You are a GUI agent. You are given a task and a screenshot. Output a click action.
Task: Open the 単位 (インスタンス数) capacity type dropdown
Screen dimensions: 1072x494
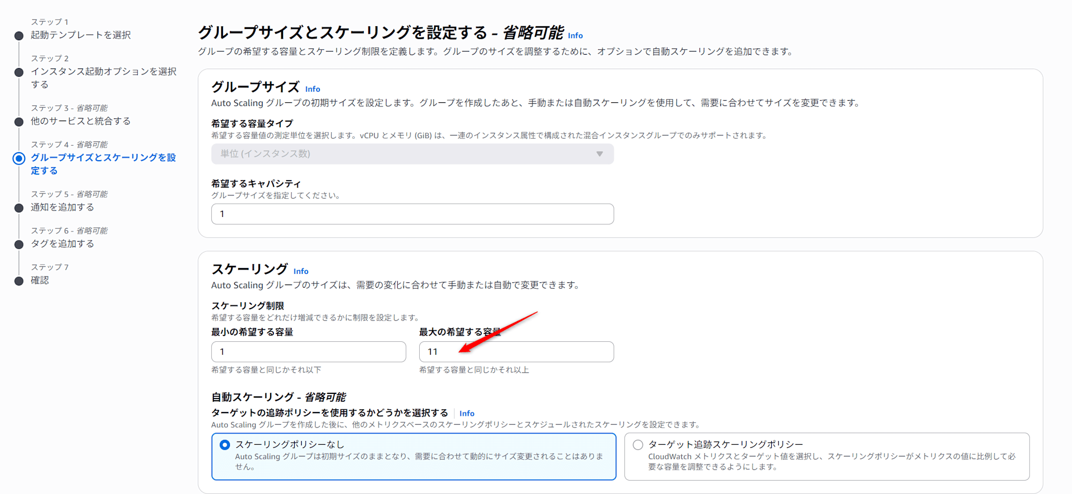point(412,154)
